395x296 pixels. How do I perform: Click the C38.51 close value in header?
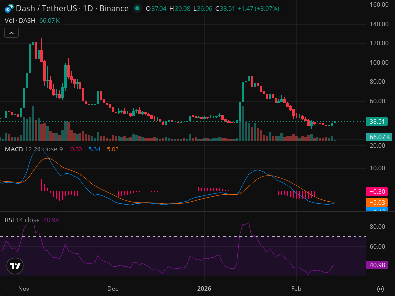tap(225, 9)
